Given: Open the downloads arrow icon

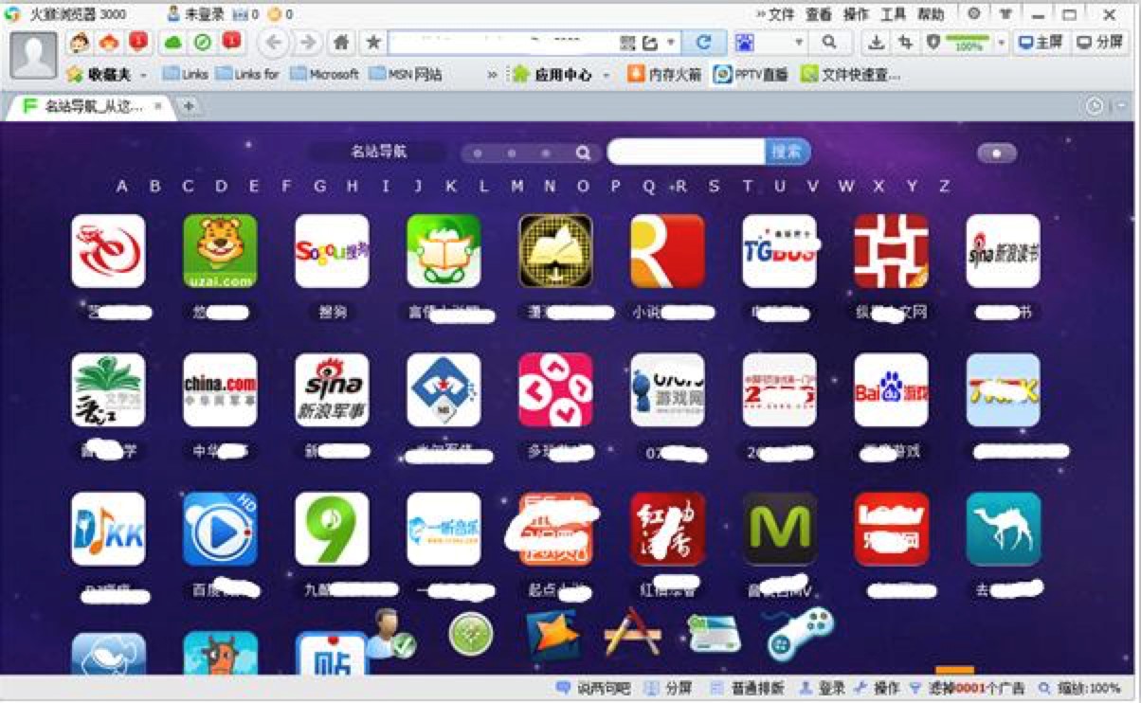Looking at the screenshot, I should [x=877, y=43].
